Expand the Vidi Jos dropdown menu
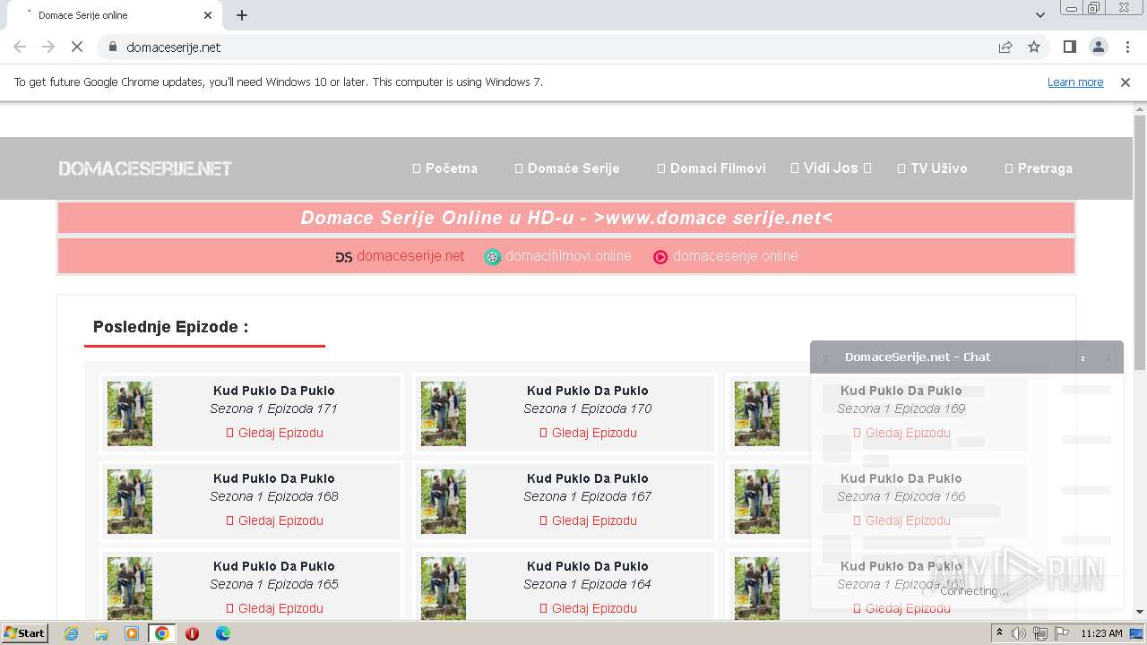The image size is (1147, 645). pyautogui.click(x=831, y=168)
